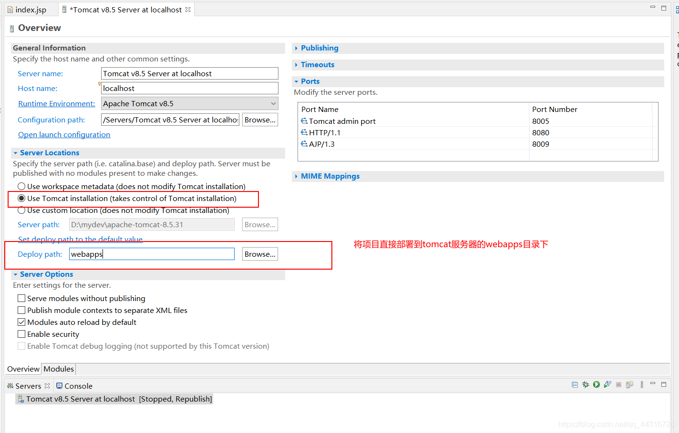This screenshot has width=679, height=433.
Task: Publish to the server icon
Action: pos(629,384)
